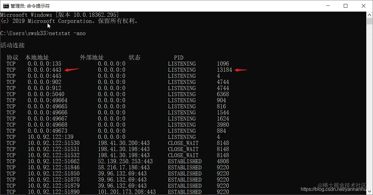Click the PID column header
Image resolution: width=373 pixels, height=195 pixels.
point(179,58)
